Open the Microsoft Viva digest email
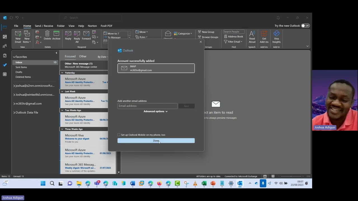Viewport: 358px width, 201px height. 84,138
